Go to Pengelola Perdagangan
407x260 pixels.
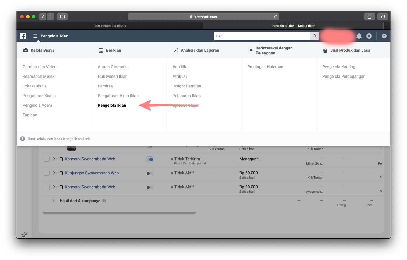(x=344, y=76)
